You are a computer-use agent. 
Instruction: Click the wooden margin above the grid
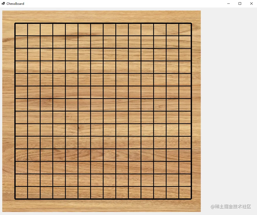tap(102, 17)
